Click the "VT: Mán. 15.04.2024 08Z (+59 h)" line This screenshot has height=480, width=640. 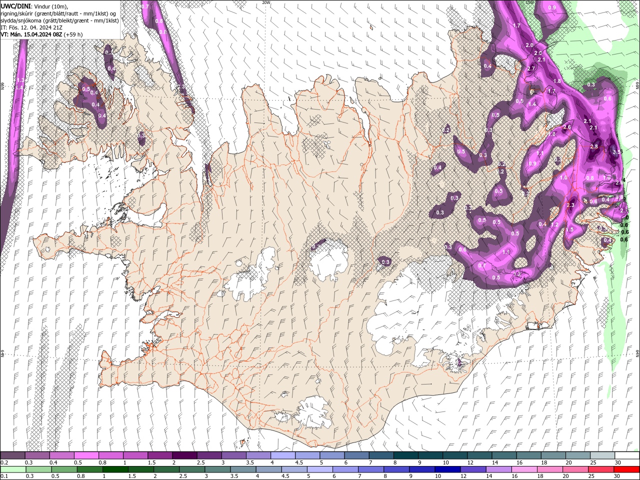41,34
